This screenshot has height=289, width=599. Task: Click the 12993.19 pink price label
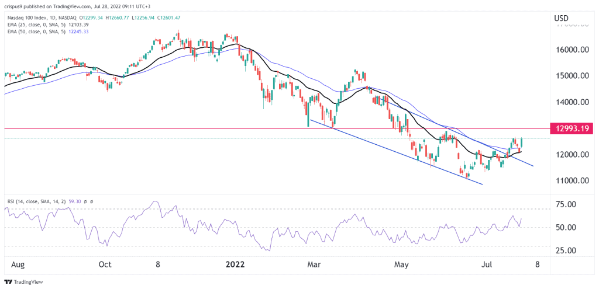click(572, 129)
